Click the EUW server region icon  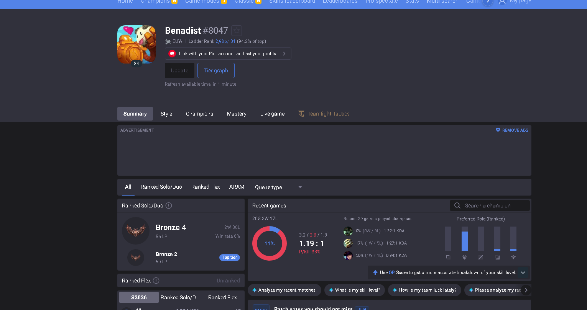pos(168,41)
